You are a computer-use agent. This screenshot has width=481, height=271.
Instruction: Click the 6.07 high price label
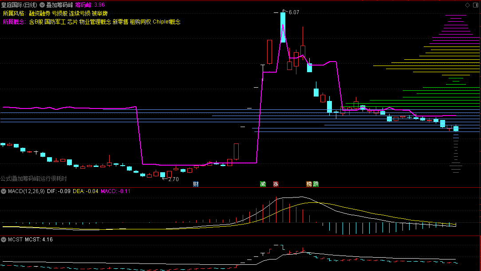(294, 12)
